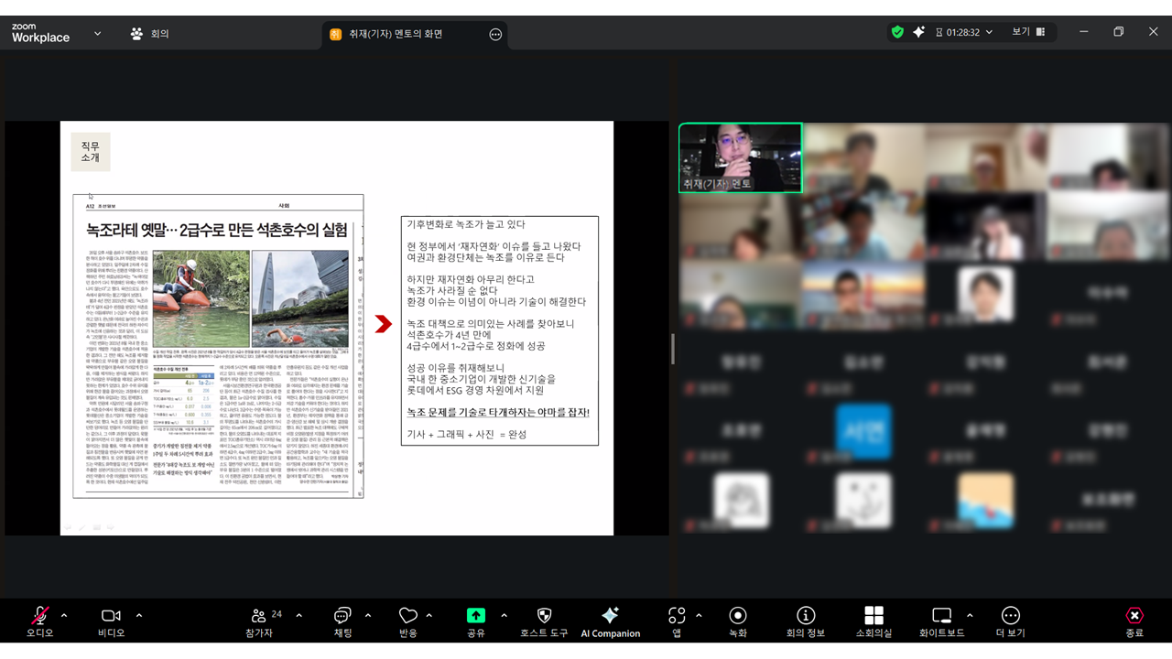Expand audio options arrow next to 오디오
The height and width of the screenshot is (659, 1172).
pos(64,615)
